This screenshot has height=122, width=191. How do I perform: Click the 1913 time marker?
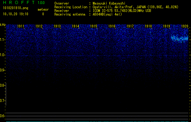click(57, 26)
